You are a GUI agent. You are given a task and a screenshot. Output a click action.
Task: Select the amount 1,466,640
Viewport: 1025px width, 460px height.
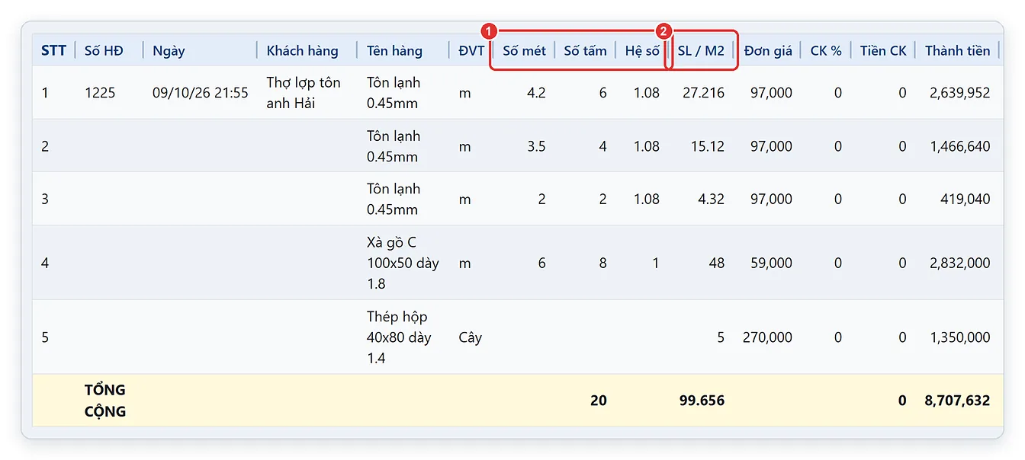[959, 146]
